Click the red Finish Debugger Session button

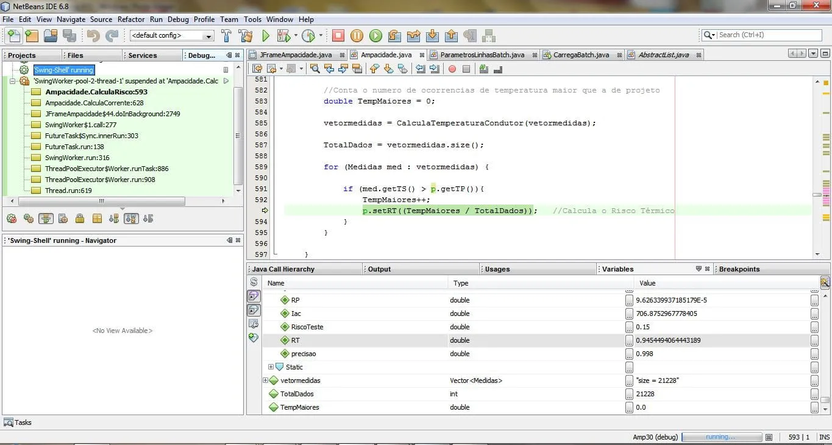[x=338, y=36]
